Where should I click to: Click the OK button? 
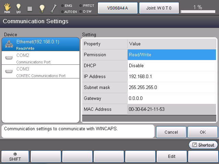tap(203, 132)
